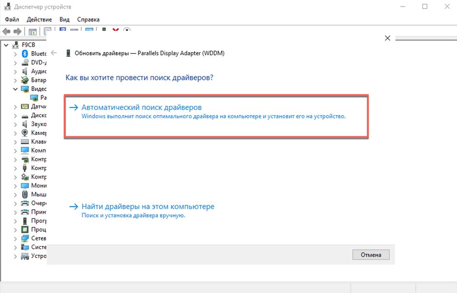The width and height of the screenshot is (457, 293).
Task: Select the Систе tree row label
Action: pos(38,247)
